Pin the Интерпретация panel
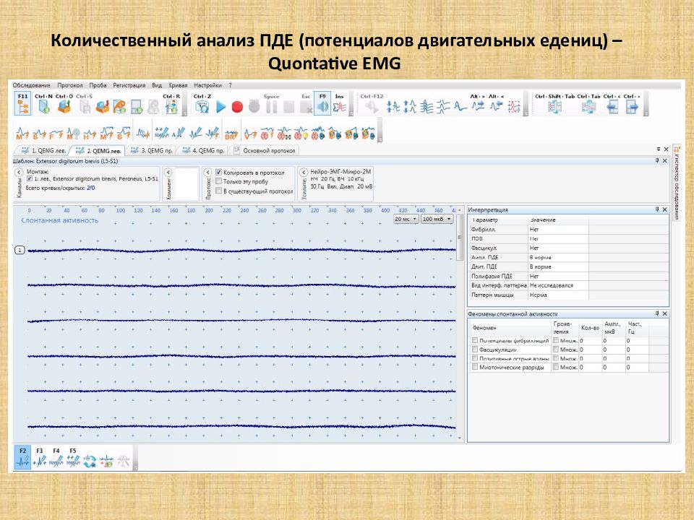Image resolution: width=694 pixels, height=520 pixels. (657, 209)
